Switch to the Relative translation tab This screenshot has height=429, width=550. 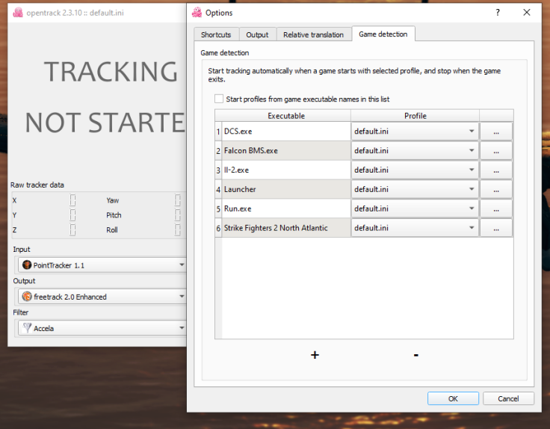[x=313, y=34]
